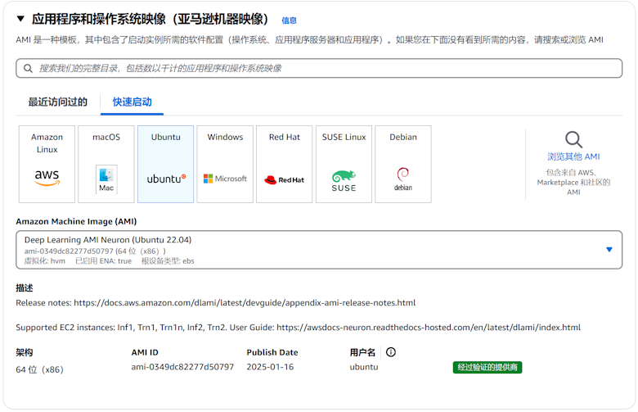
Task: Click the info icon beside 用户名
Action: coord(391,352)
